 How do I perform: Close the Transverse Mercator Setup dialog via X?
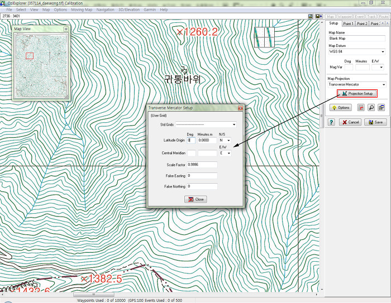(240, 108)
